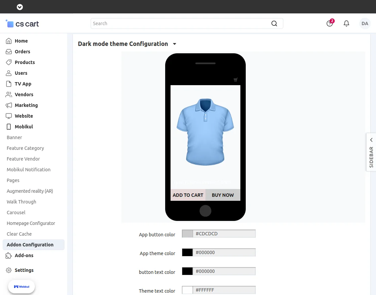Pick the App theme color swatch
Image resolution: width=376 pixels, height=295 pixels.
click(x=187, y=252)
